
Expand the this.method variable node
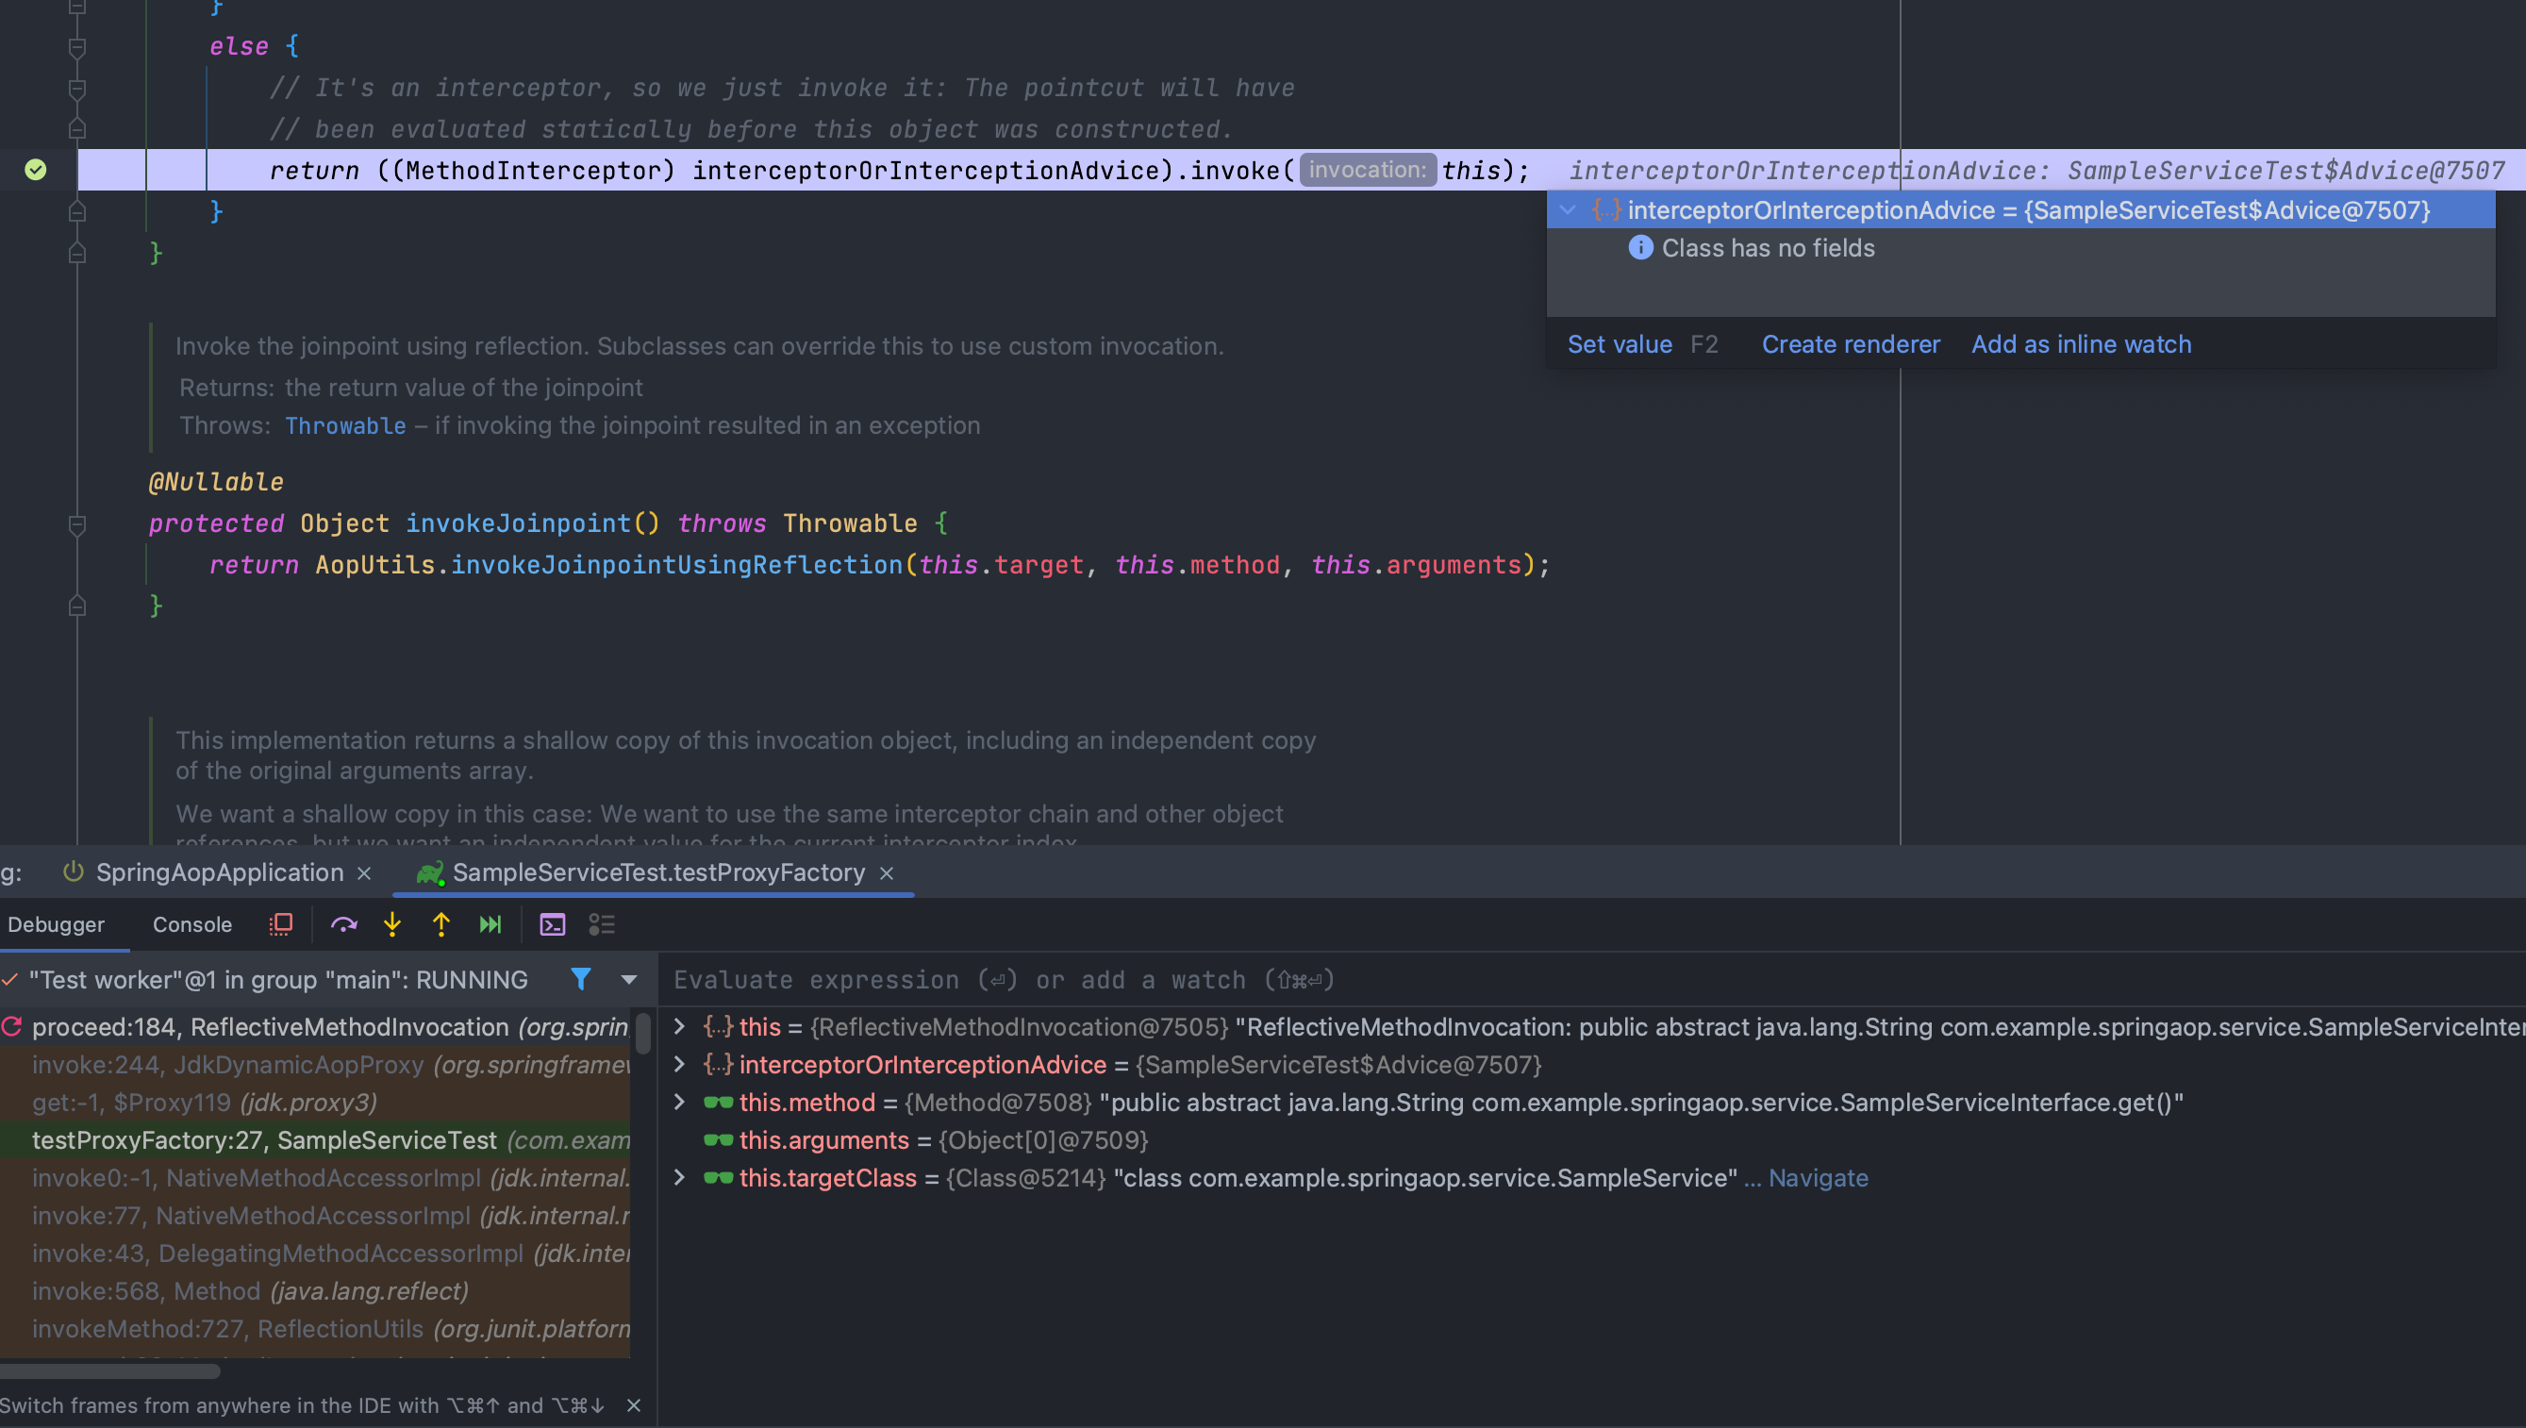pos(678,1102)
